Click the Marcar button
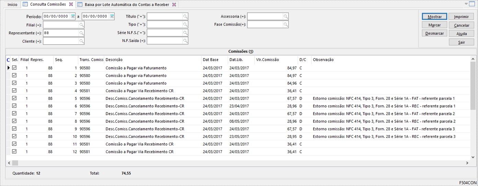 click(434, 25)
